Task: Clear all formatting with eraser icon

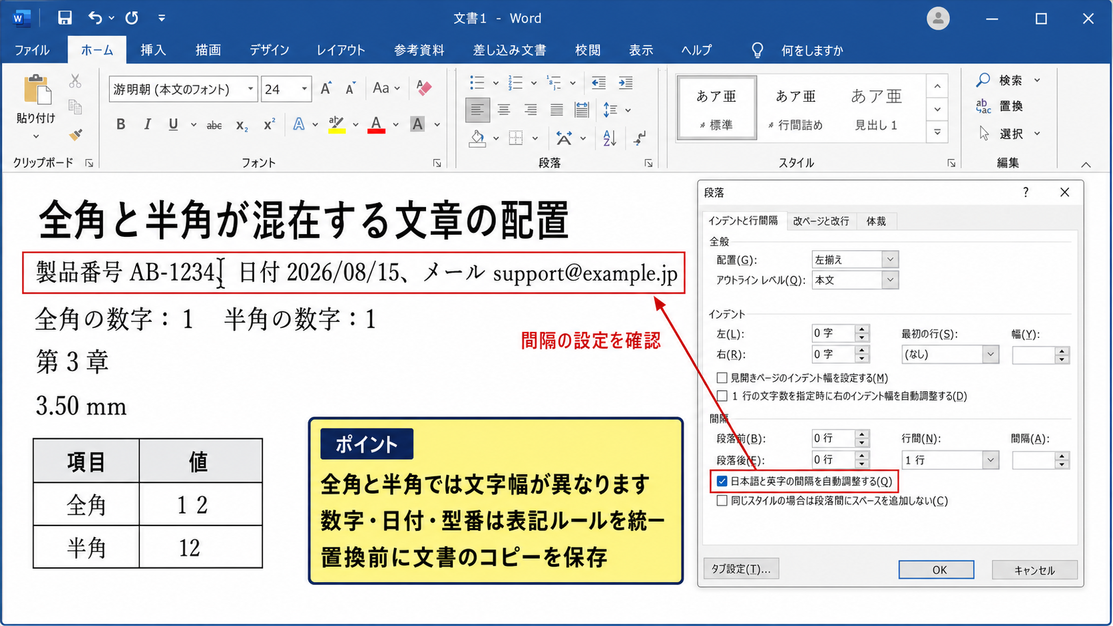Action: [x=423, y=87]
